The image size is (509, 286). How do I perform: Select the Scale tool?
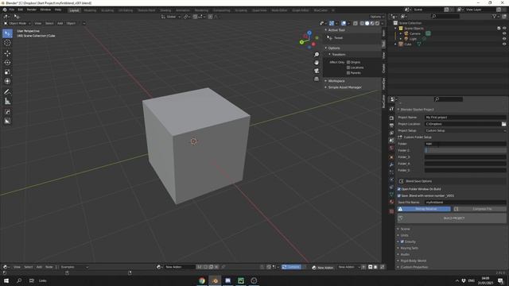tap(7, 72)
